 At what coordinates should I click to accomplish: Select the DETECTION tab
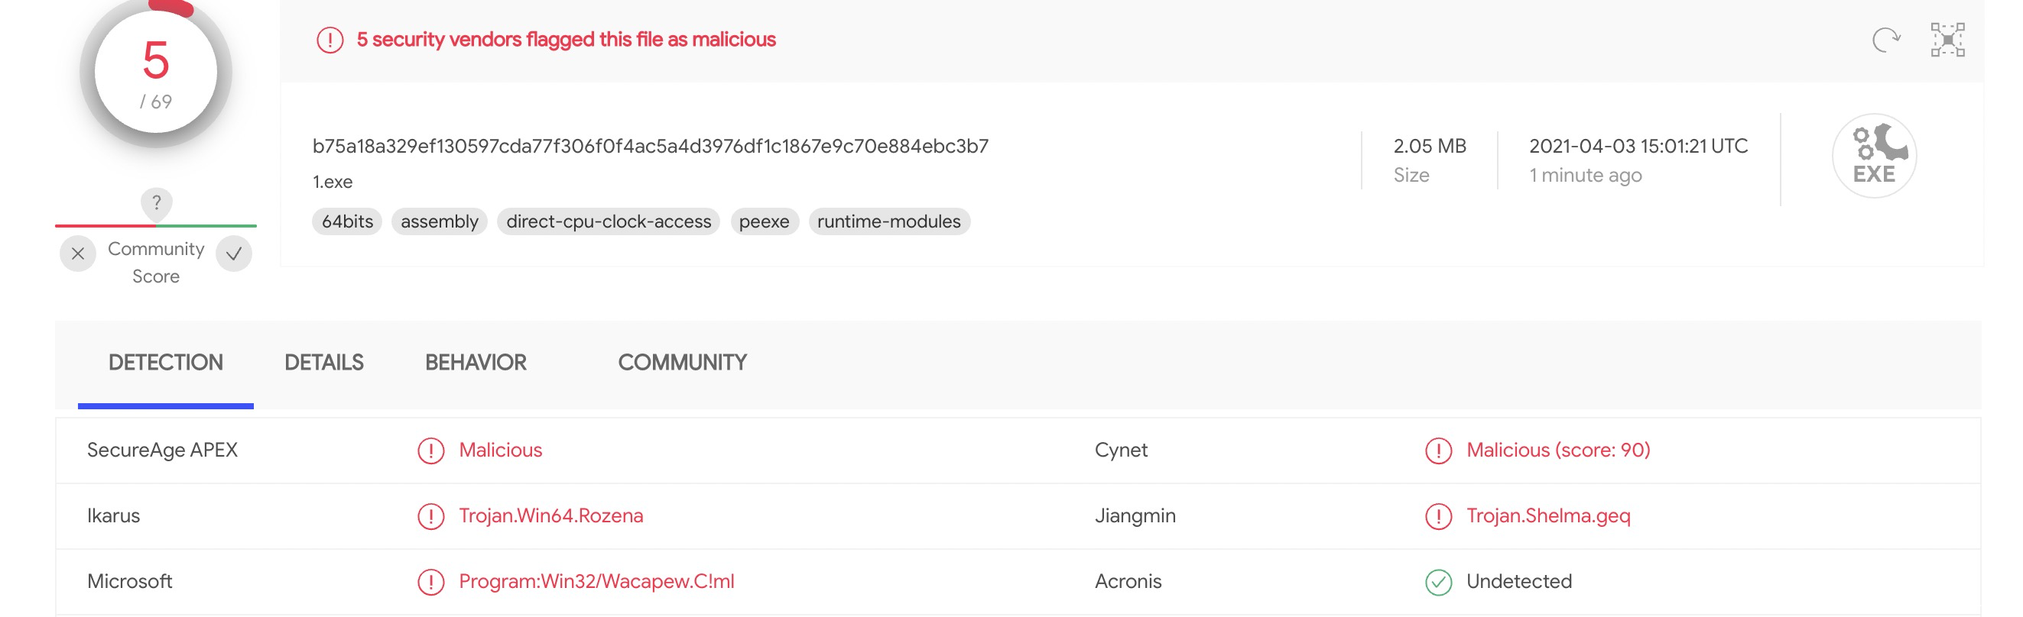[x=166, y=362]
